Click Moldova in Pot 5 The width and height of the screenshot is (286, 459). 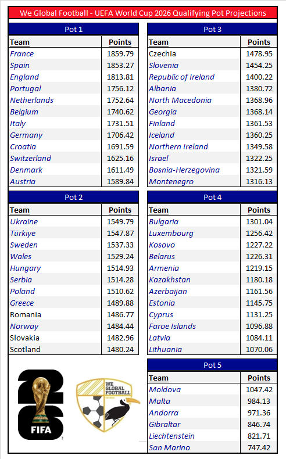(x=165, y=390)
